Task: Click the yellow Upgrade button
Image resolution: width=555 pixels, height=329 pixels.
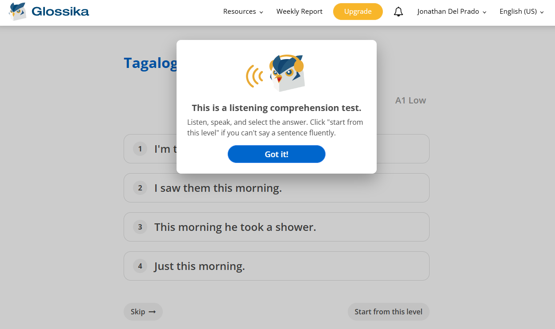Action: [x=358, y=12]
